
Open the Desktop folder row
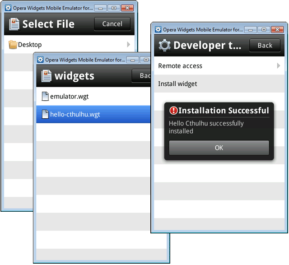coord(69,44)
